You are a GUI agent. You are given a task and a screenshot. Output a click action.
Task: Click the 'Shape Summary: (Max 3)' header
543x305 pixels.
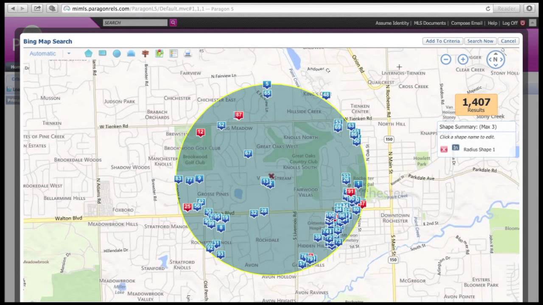click(468, 127)
